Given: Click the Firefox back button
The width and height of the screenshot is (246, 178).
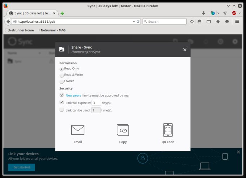Looking at the screenshot, I should [x=8, y=22].
